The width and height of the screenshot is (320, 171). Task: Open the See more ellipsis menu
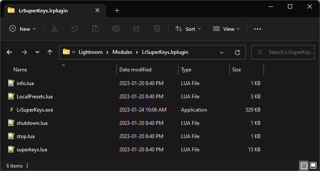point(258,29)
